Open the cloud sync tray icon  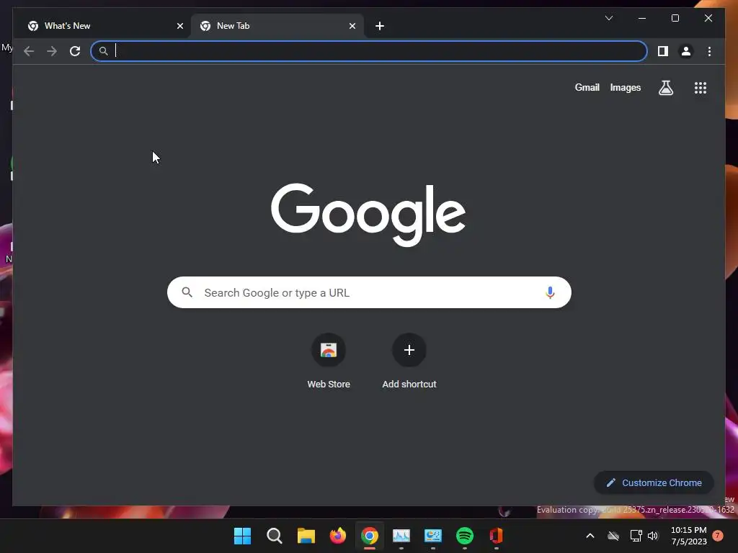[x=613, y=536]
